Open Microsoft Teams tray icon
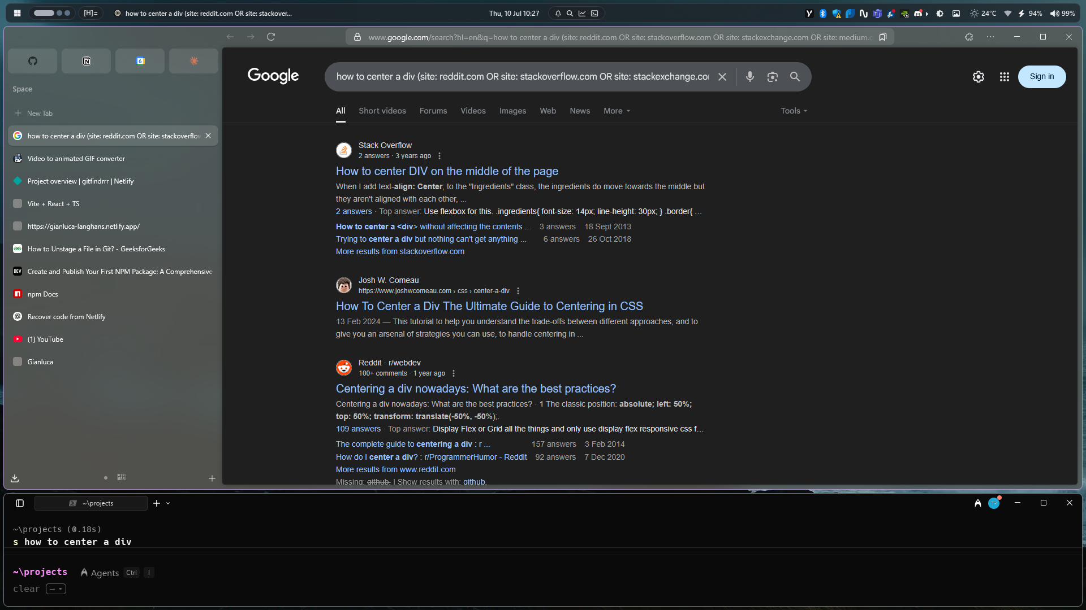Screen dimensions: 1086x610 click(x=877, y=14)
